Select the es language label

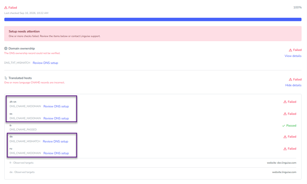[x=11, y=114]
